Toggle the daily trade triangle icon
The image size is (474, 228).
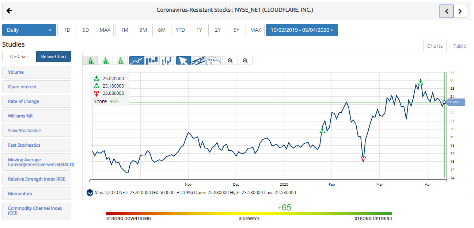point(120,61)
